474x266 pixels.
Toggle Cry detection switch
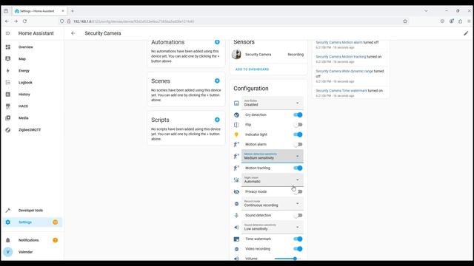tap(298, 115)
